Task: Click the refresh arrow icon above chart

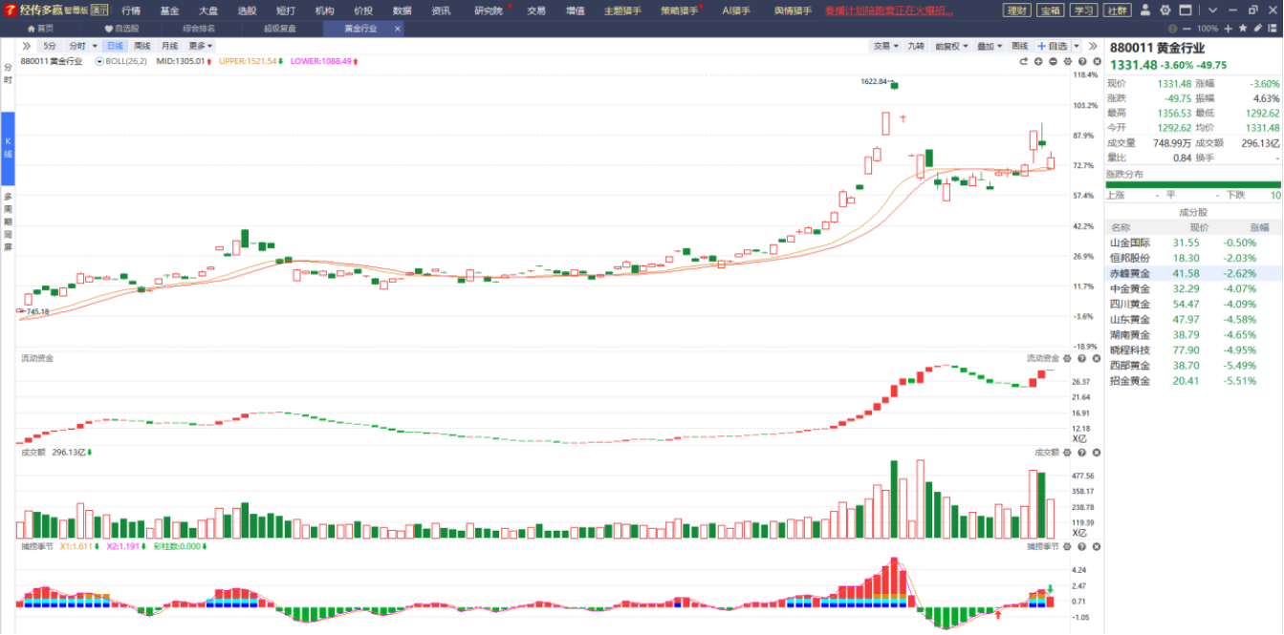Action: (x=1023, y=61)
